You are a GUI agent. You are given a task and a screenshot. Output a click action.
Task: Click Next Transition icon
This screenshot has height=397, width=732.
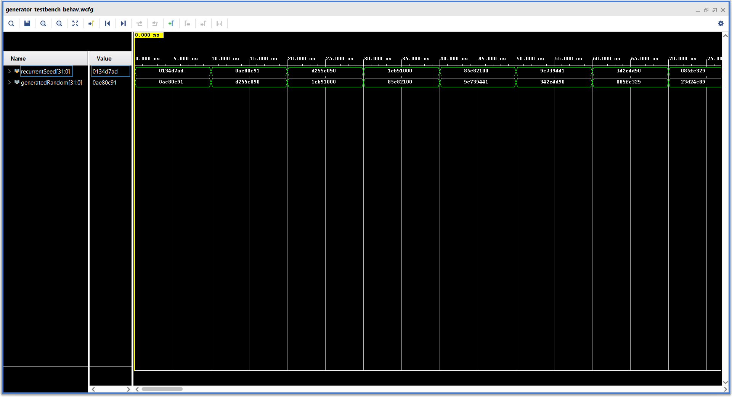point(155,24)
